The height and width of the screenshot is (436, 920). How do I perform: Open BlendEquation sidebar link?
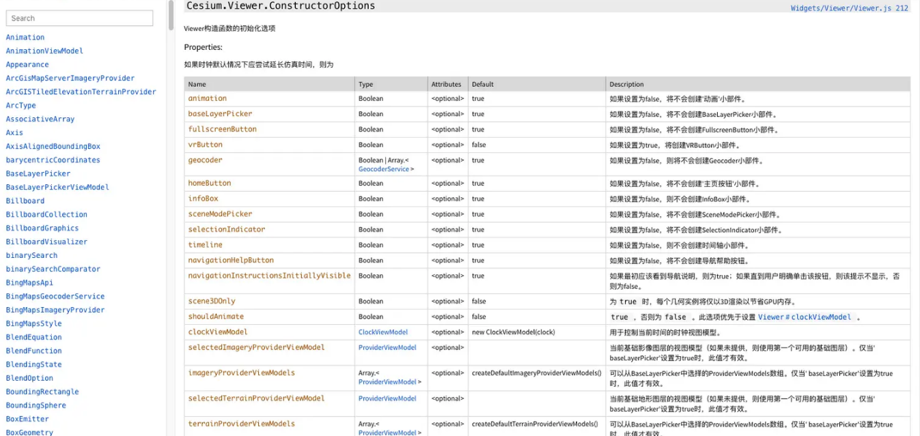pos(34,338)
